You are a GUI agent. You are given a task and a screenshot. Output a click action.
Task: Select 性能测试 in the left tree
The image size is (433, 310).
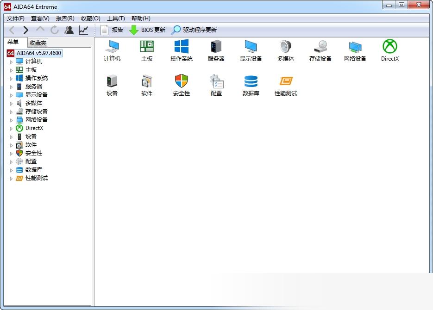37,178
